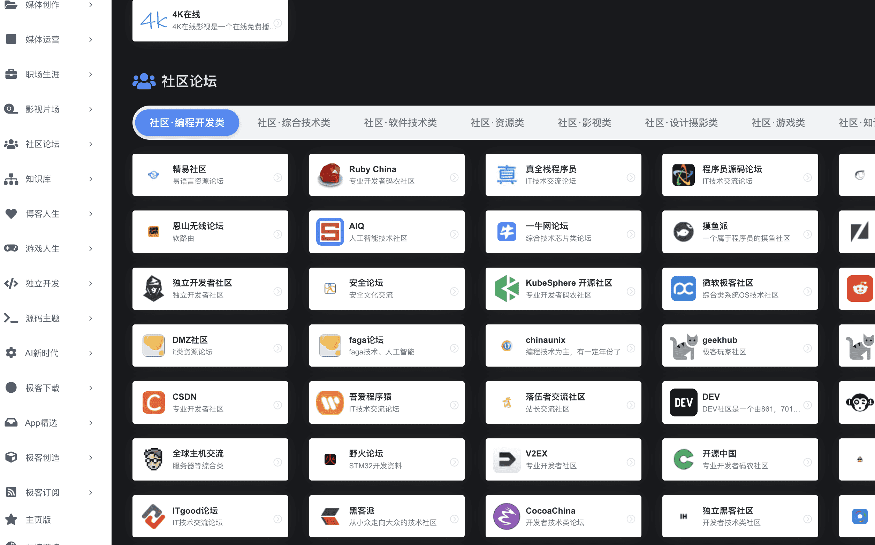Open the 摸鱼派 community card
875x545 pixels.
739,232
